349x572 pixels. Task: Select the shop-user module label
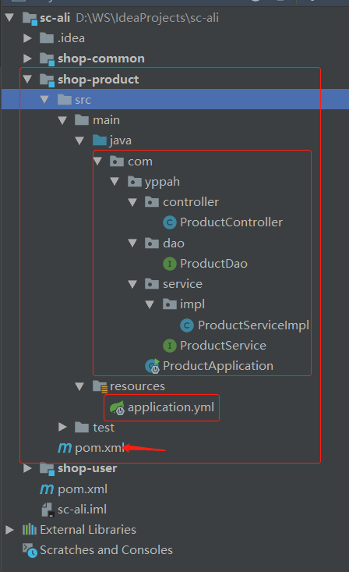click(87, 468)
